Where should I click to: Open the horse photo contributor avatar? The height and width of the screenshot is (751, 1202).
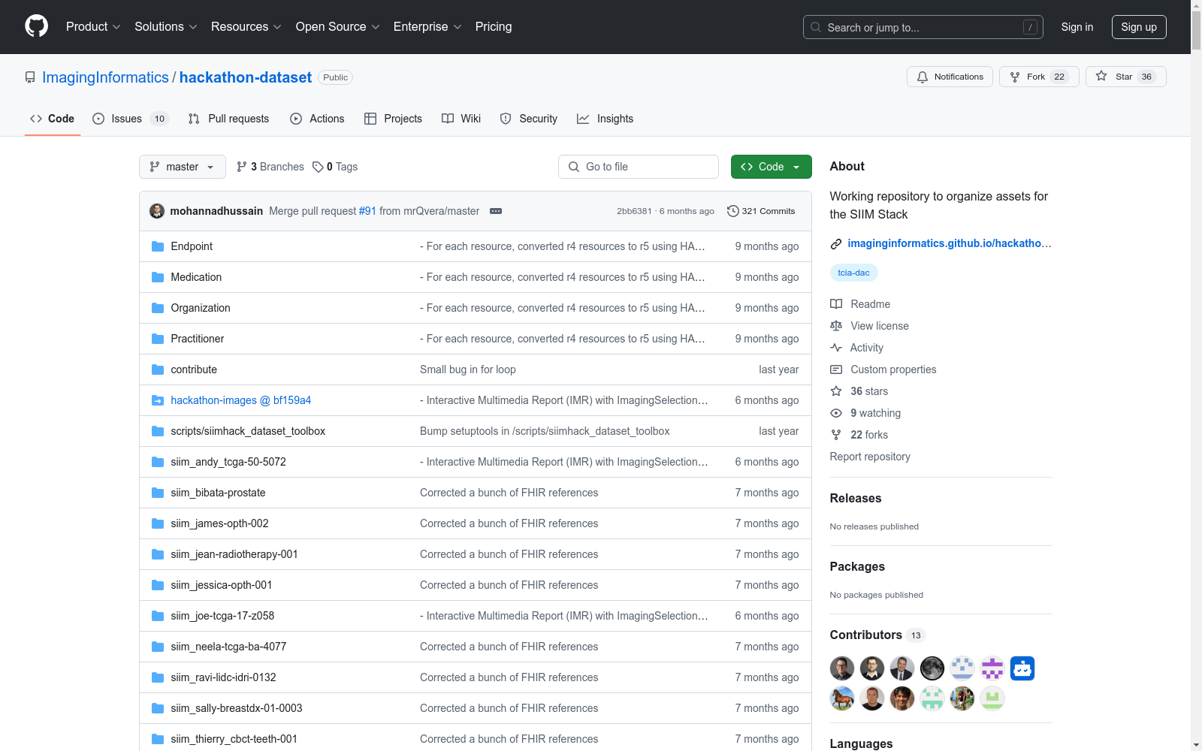click(x=842, y=698)
